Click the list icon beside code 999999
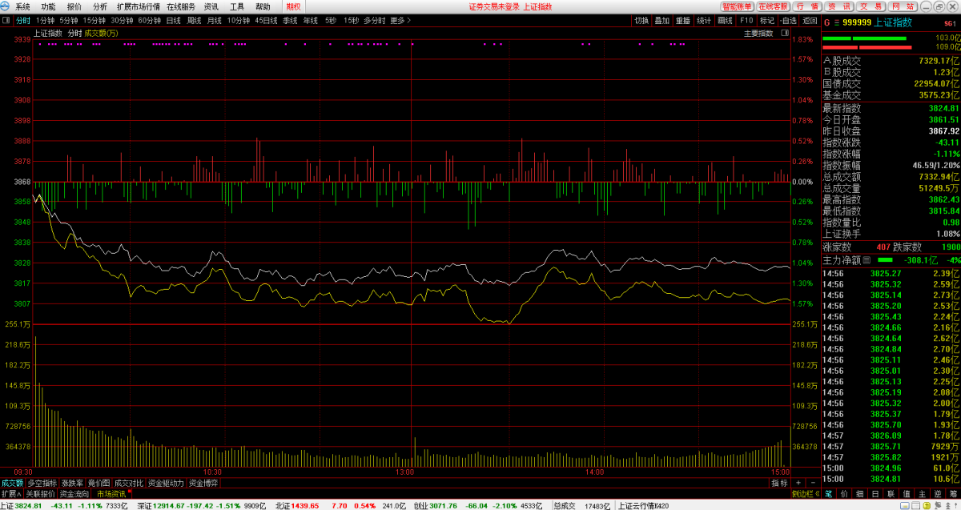Viewport: 961px width, 510px height. 835,22
